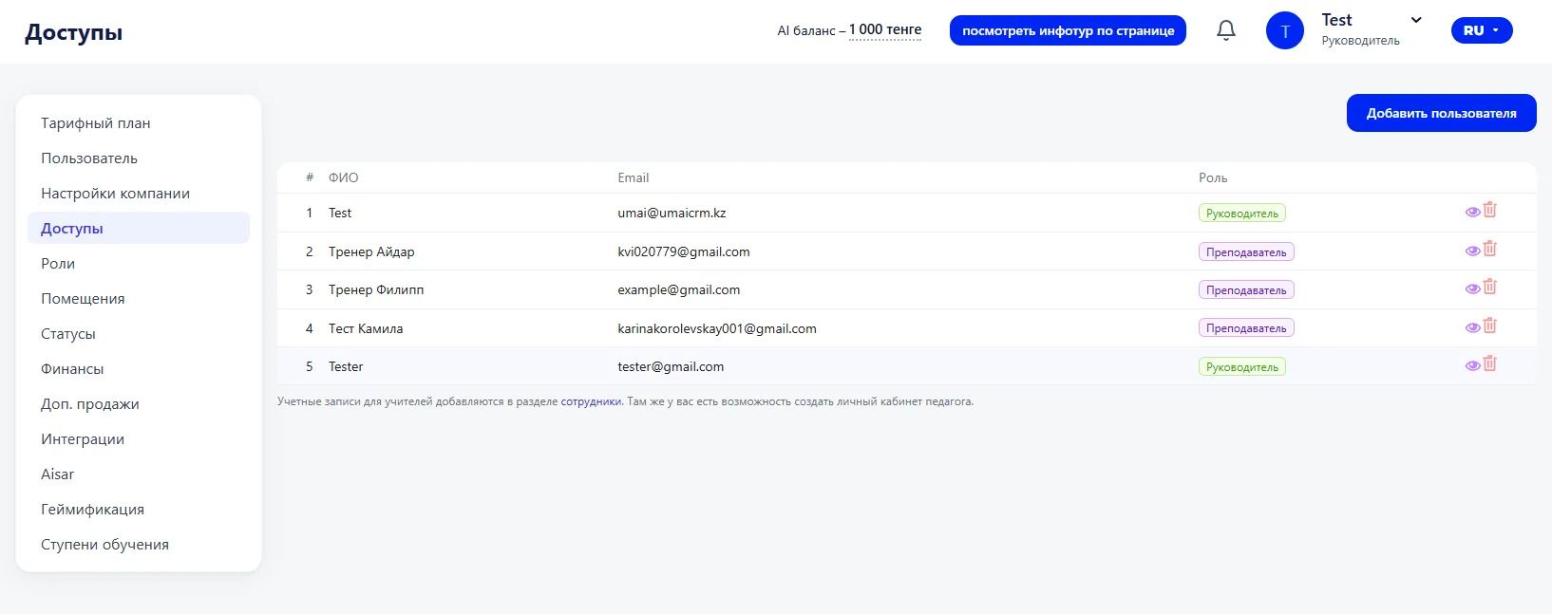Click Преподаватель badge for Тренер Филипп
The width and height of the screenshot is (1552, 614).
click(x=1246, y=290)
